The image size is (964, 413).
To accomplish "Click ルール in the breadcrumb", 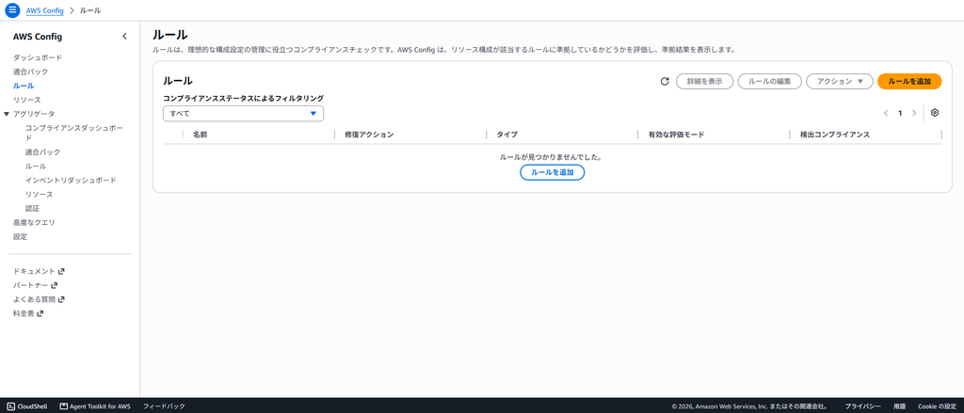I will [x=90, y=10].
